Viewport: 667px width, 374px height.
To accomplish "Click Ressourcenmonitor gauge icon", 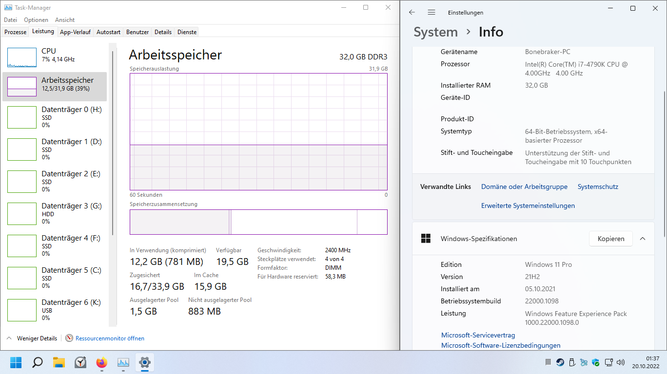I will (69, 338).
